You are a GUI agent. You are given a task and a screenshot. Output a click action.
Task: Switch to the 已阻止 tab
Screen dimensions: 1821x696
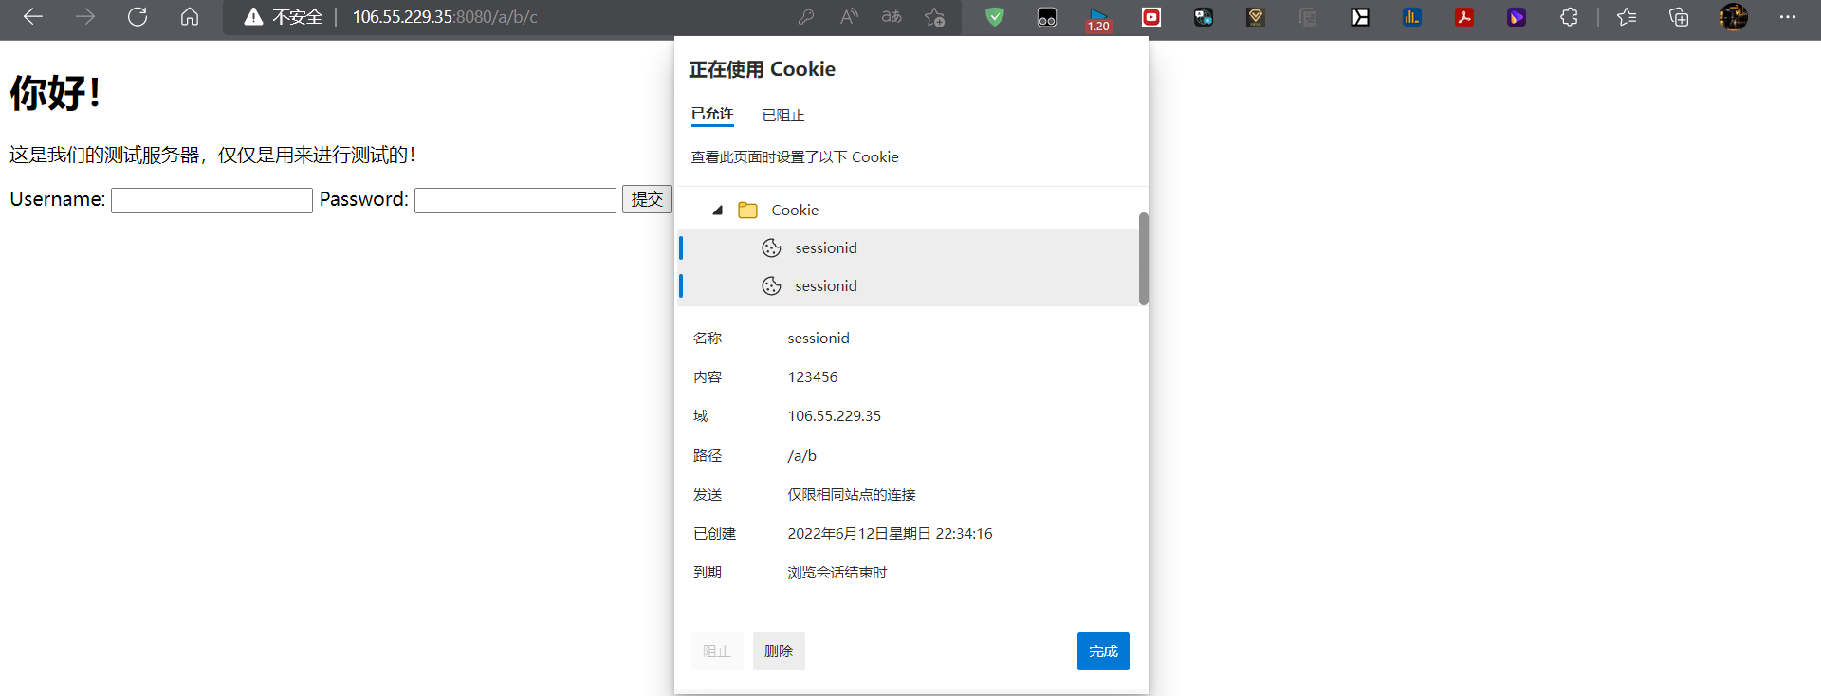(x=783, y=115)
